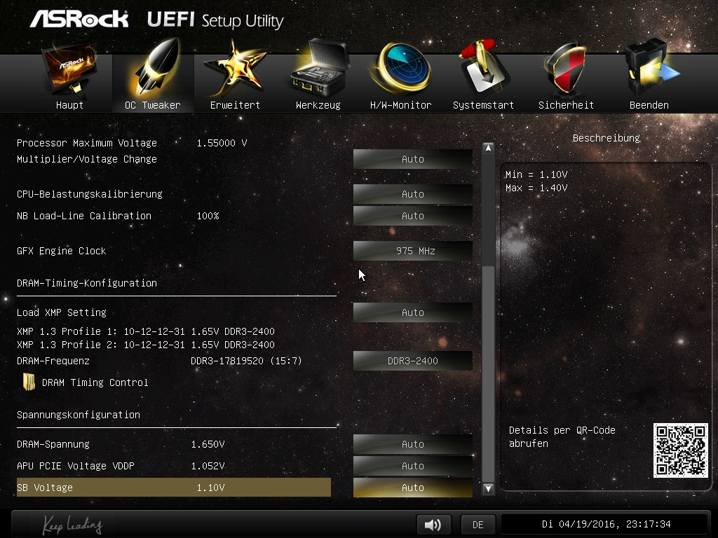The image size is (718, 538).
Task: Open SB Voltage Auto dropdown
Action: (x=412, y=488)
